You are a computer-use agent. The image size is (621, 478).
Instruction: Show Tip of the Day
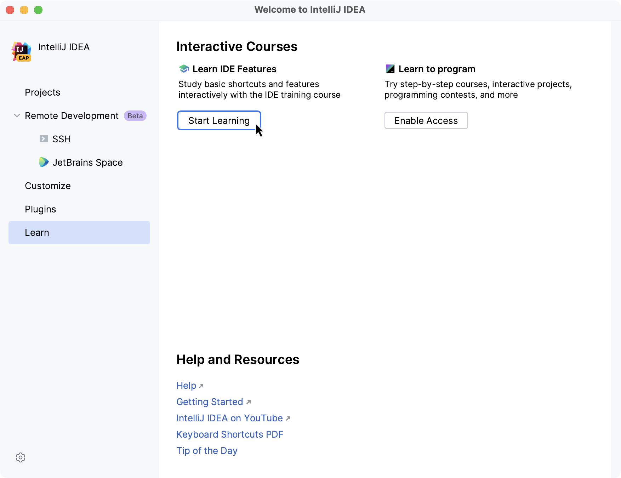point(207,451)
